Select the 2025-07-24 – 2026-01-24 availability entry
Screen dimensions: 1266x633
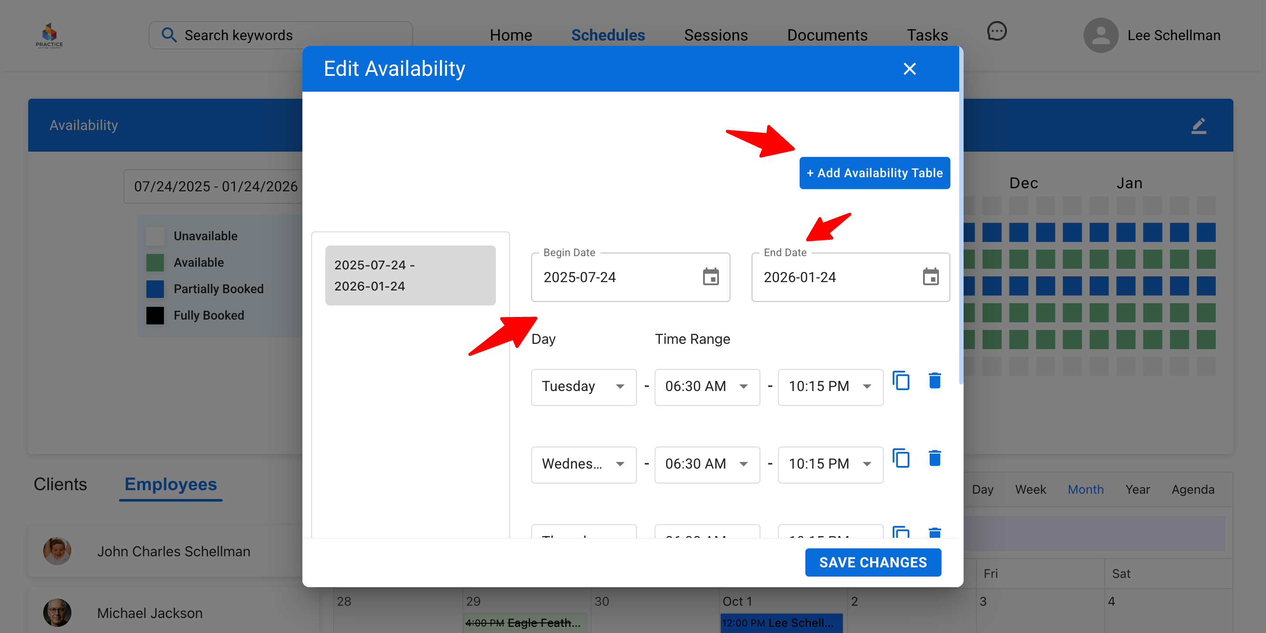point(410,276)
